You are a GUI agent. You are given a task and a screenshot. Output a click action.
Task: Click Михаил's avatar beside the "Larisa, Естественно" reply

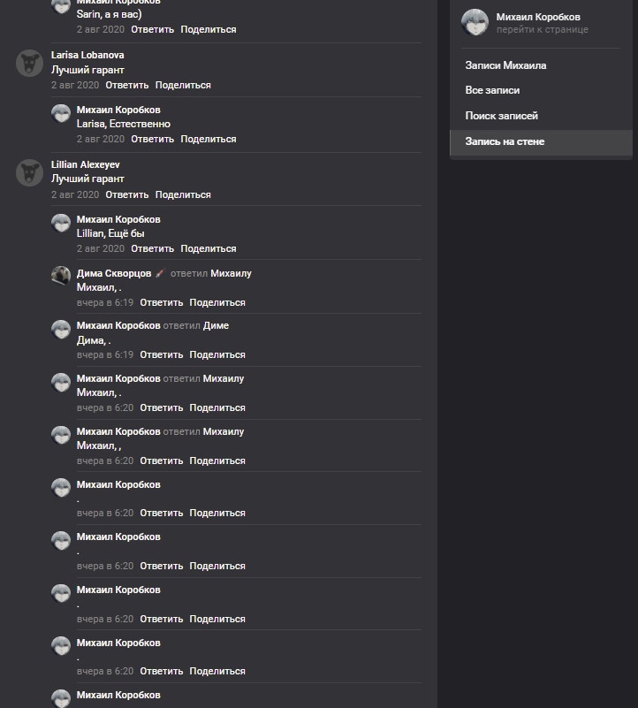61,114
